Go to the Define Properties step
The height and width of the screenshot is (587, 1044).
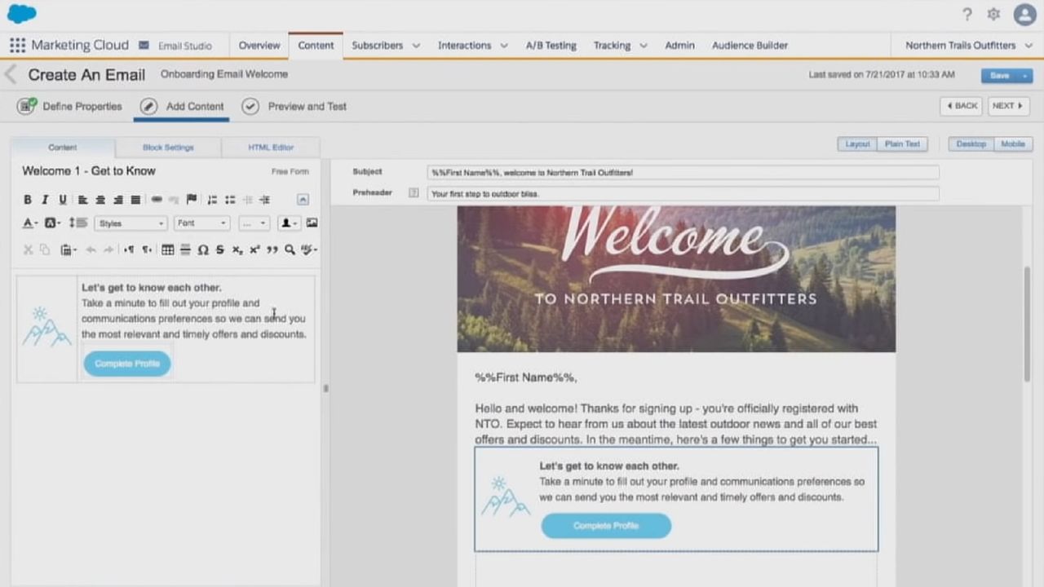coord(69,106)
